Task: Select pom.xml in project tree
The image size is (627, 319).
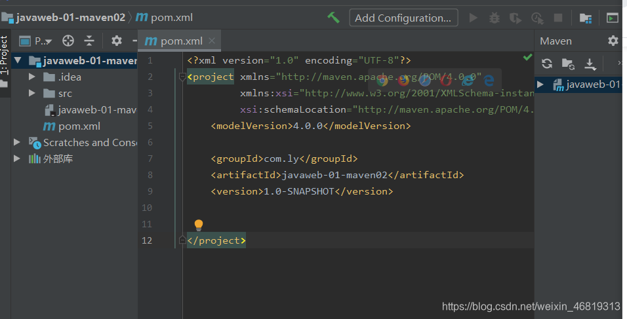Action: point(72,126)
